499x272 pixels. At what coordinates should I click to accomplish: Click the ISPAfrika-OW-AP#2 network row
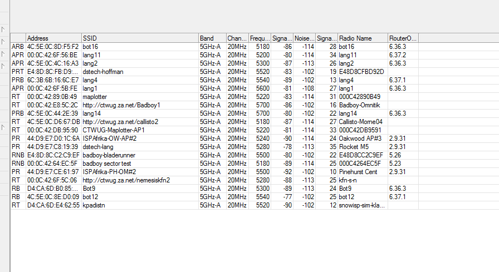point(110,139)
